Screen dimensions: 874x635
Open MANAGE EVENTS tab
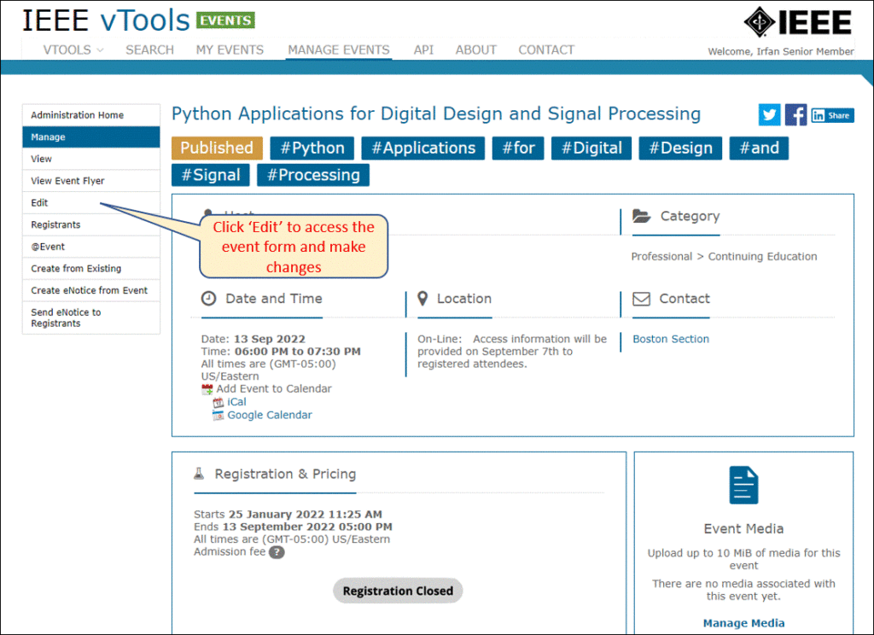[338, 50]
